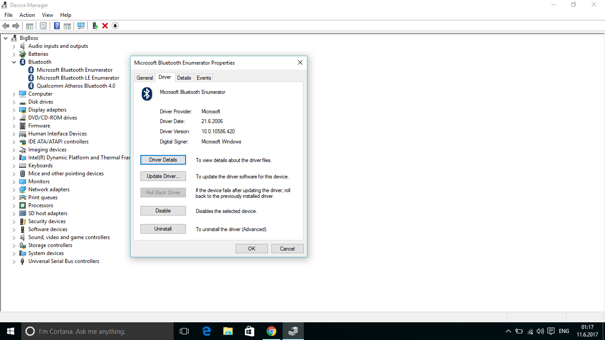The width and height of the screenshot is (605, 340).
Task: Close the Bluetooth Enumerator Properties dialog
Action: coord(300,62)
